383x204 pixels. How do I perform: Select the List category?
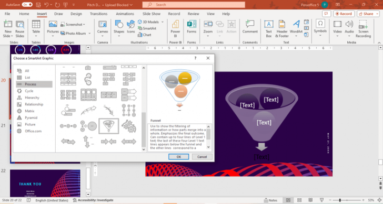pyautogui.click(x=34, y=78)
